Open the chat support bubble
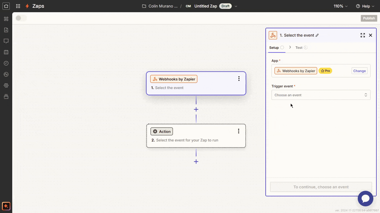 [x=366, y=199]
